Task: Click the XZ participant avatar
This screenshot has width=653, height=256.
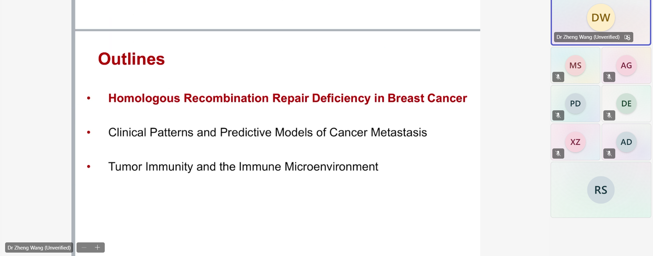Action: pos(575,142)
